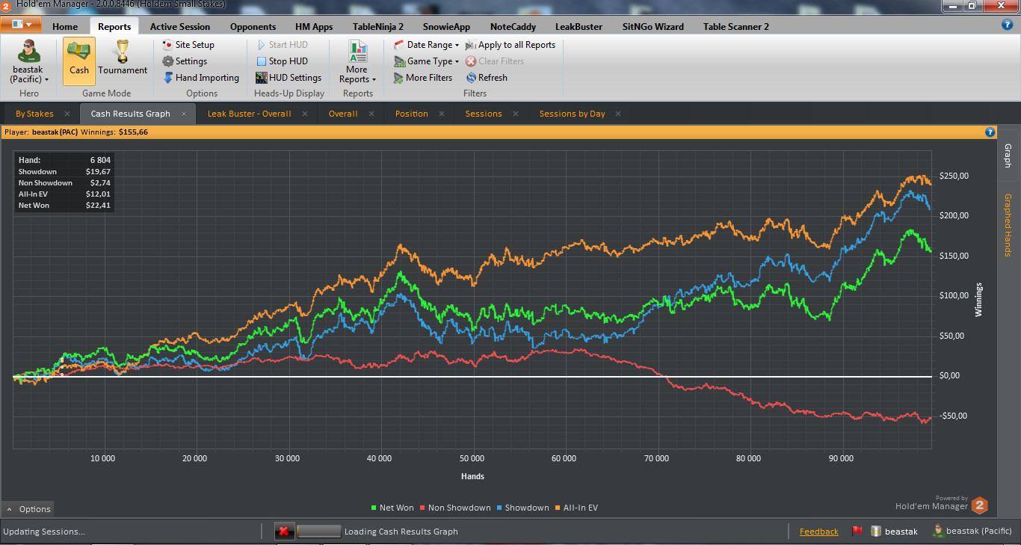Toggle the Net Won legend series
The image size is (1021, 545).
coord(392,508)
